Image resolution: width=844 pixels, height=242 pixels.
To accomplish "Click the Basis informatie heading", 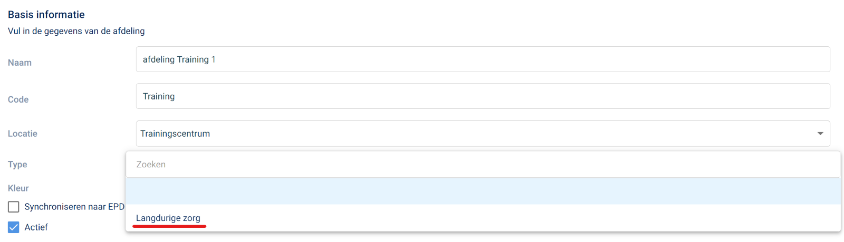I will pyautogui.click(x=46, y=15).
